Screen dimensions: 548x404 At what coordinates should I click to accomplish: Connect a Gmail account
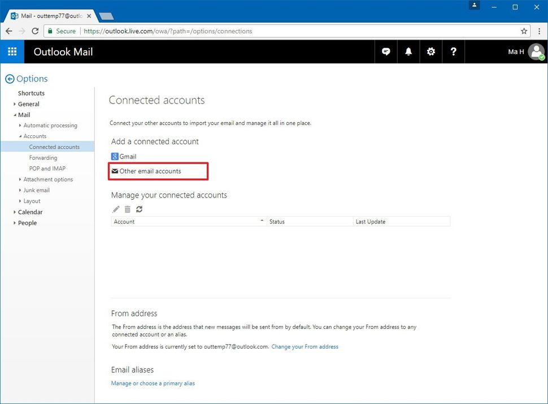pyautogui.click(x=123, y=156)
